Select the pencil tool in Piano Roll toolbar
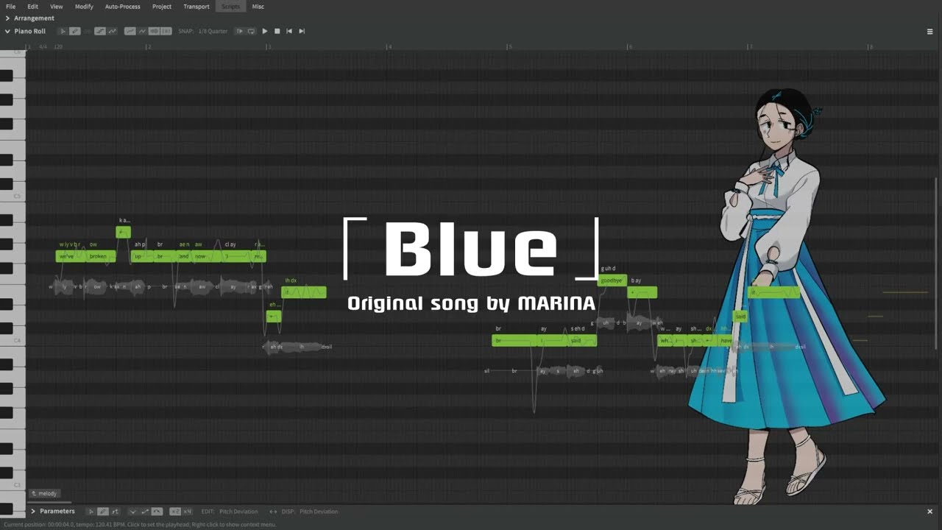The height and width of the screenshot is (530, 942). pyautogui.click(x=75, y=31)
